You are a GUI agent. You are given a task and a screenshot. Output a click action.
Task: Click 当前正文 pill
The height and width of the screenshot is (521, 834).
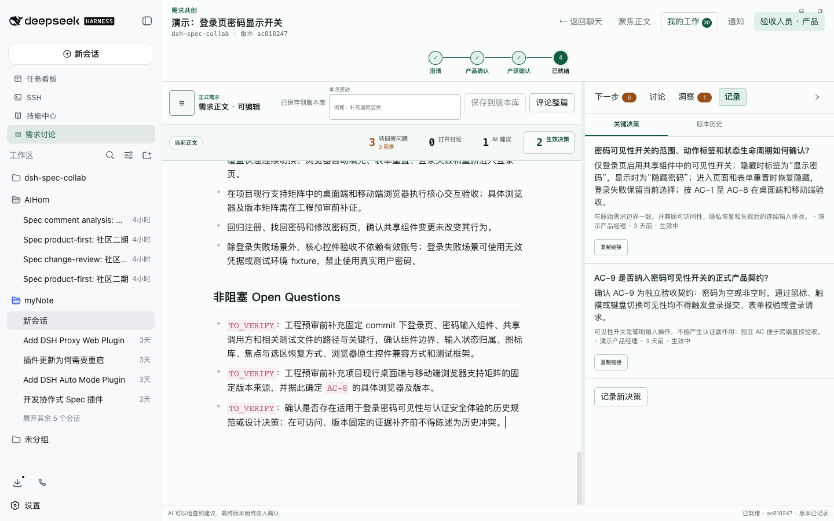point(186,143)
